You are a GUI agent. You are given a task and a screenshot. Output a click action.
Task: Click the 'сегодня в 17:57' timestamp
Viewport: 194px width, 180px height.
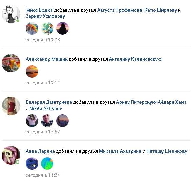tap(43, 132)
